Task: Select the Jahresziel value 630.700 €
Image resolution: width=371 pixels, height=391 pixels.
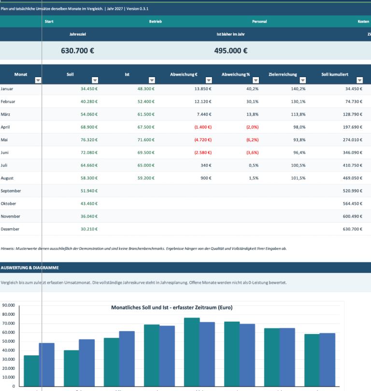Action: [x=77, y=51]
